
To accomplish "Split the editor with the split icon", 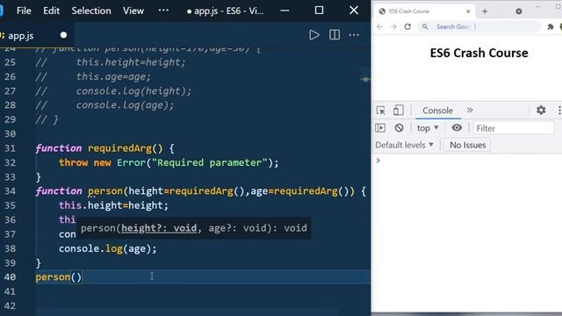I will [335, 35].
